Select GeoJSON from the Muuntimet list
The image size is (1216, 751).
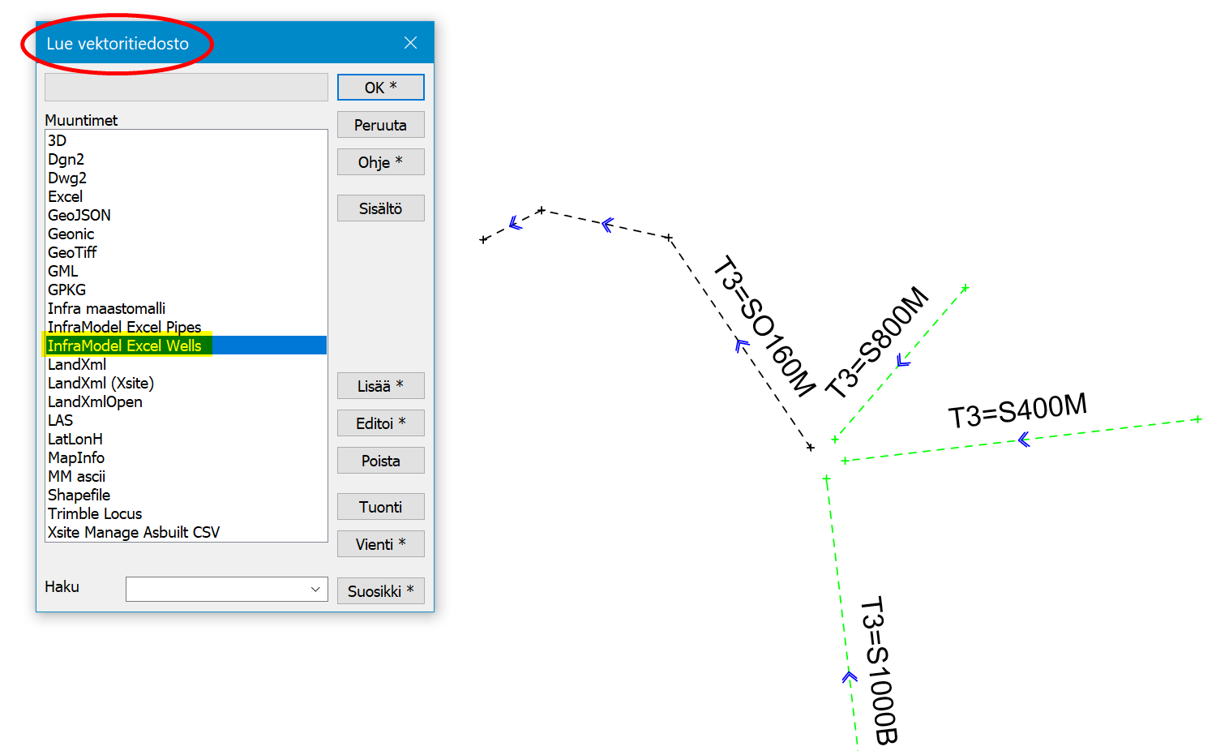pyautogui.click(x=79, y=215)
